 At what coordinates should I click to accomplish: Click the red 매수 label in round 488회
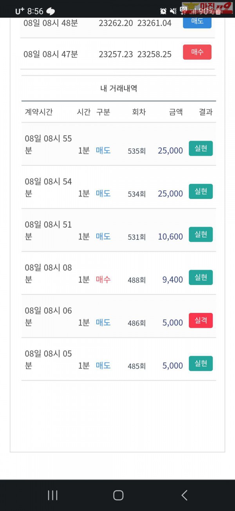[x=103, y=279]
